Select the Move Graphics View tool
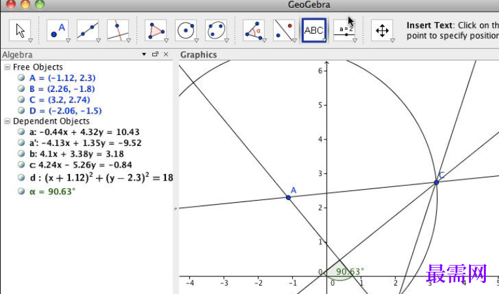This screenshot has width=499, height=294. (x=382, y=31)
